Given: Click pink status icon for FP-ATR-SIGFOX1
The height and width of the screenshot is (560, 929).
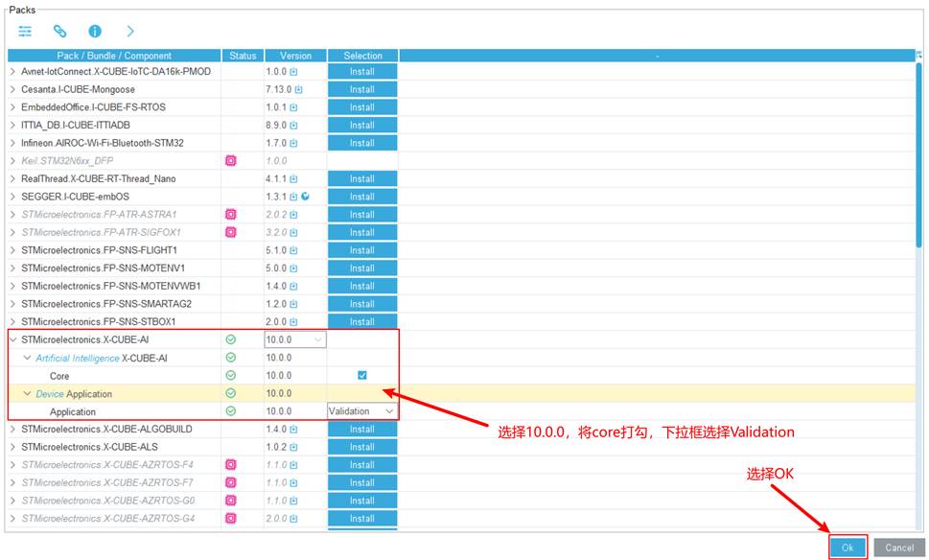Looking at the screenshot, I should click(x=231, y=232).
